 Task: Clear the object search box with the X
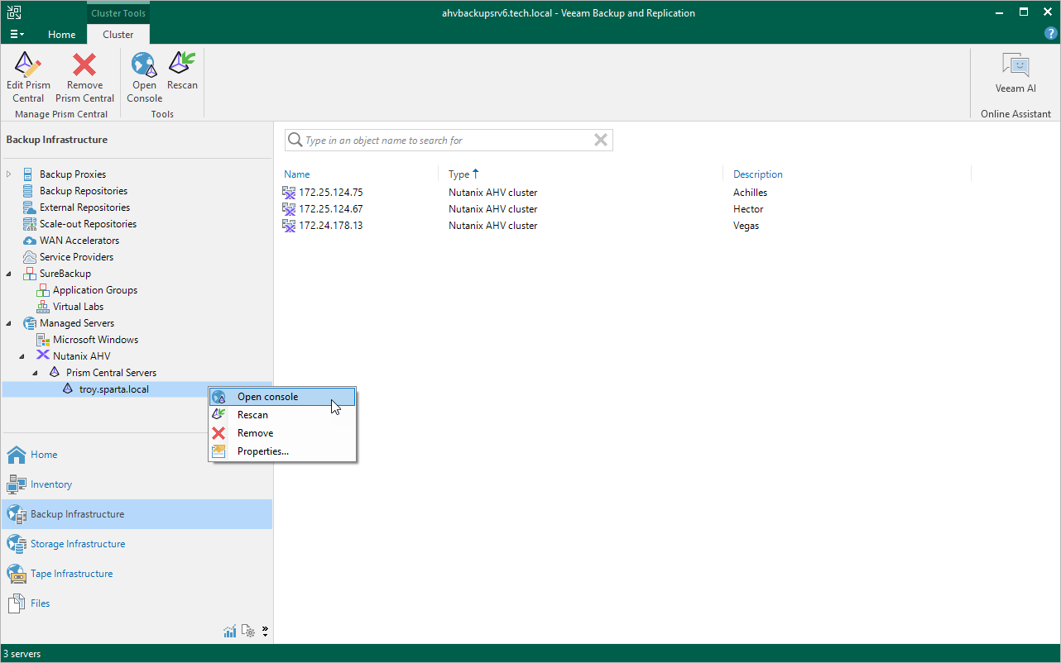(x=601, y=141)
